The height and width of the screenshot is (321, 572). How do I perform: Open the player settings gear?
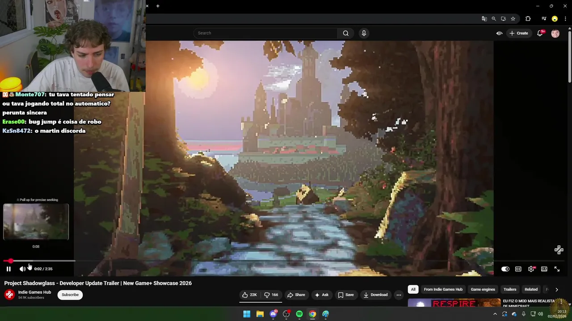click(x=531, y=269)
